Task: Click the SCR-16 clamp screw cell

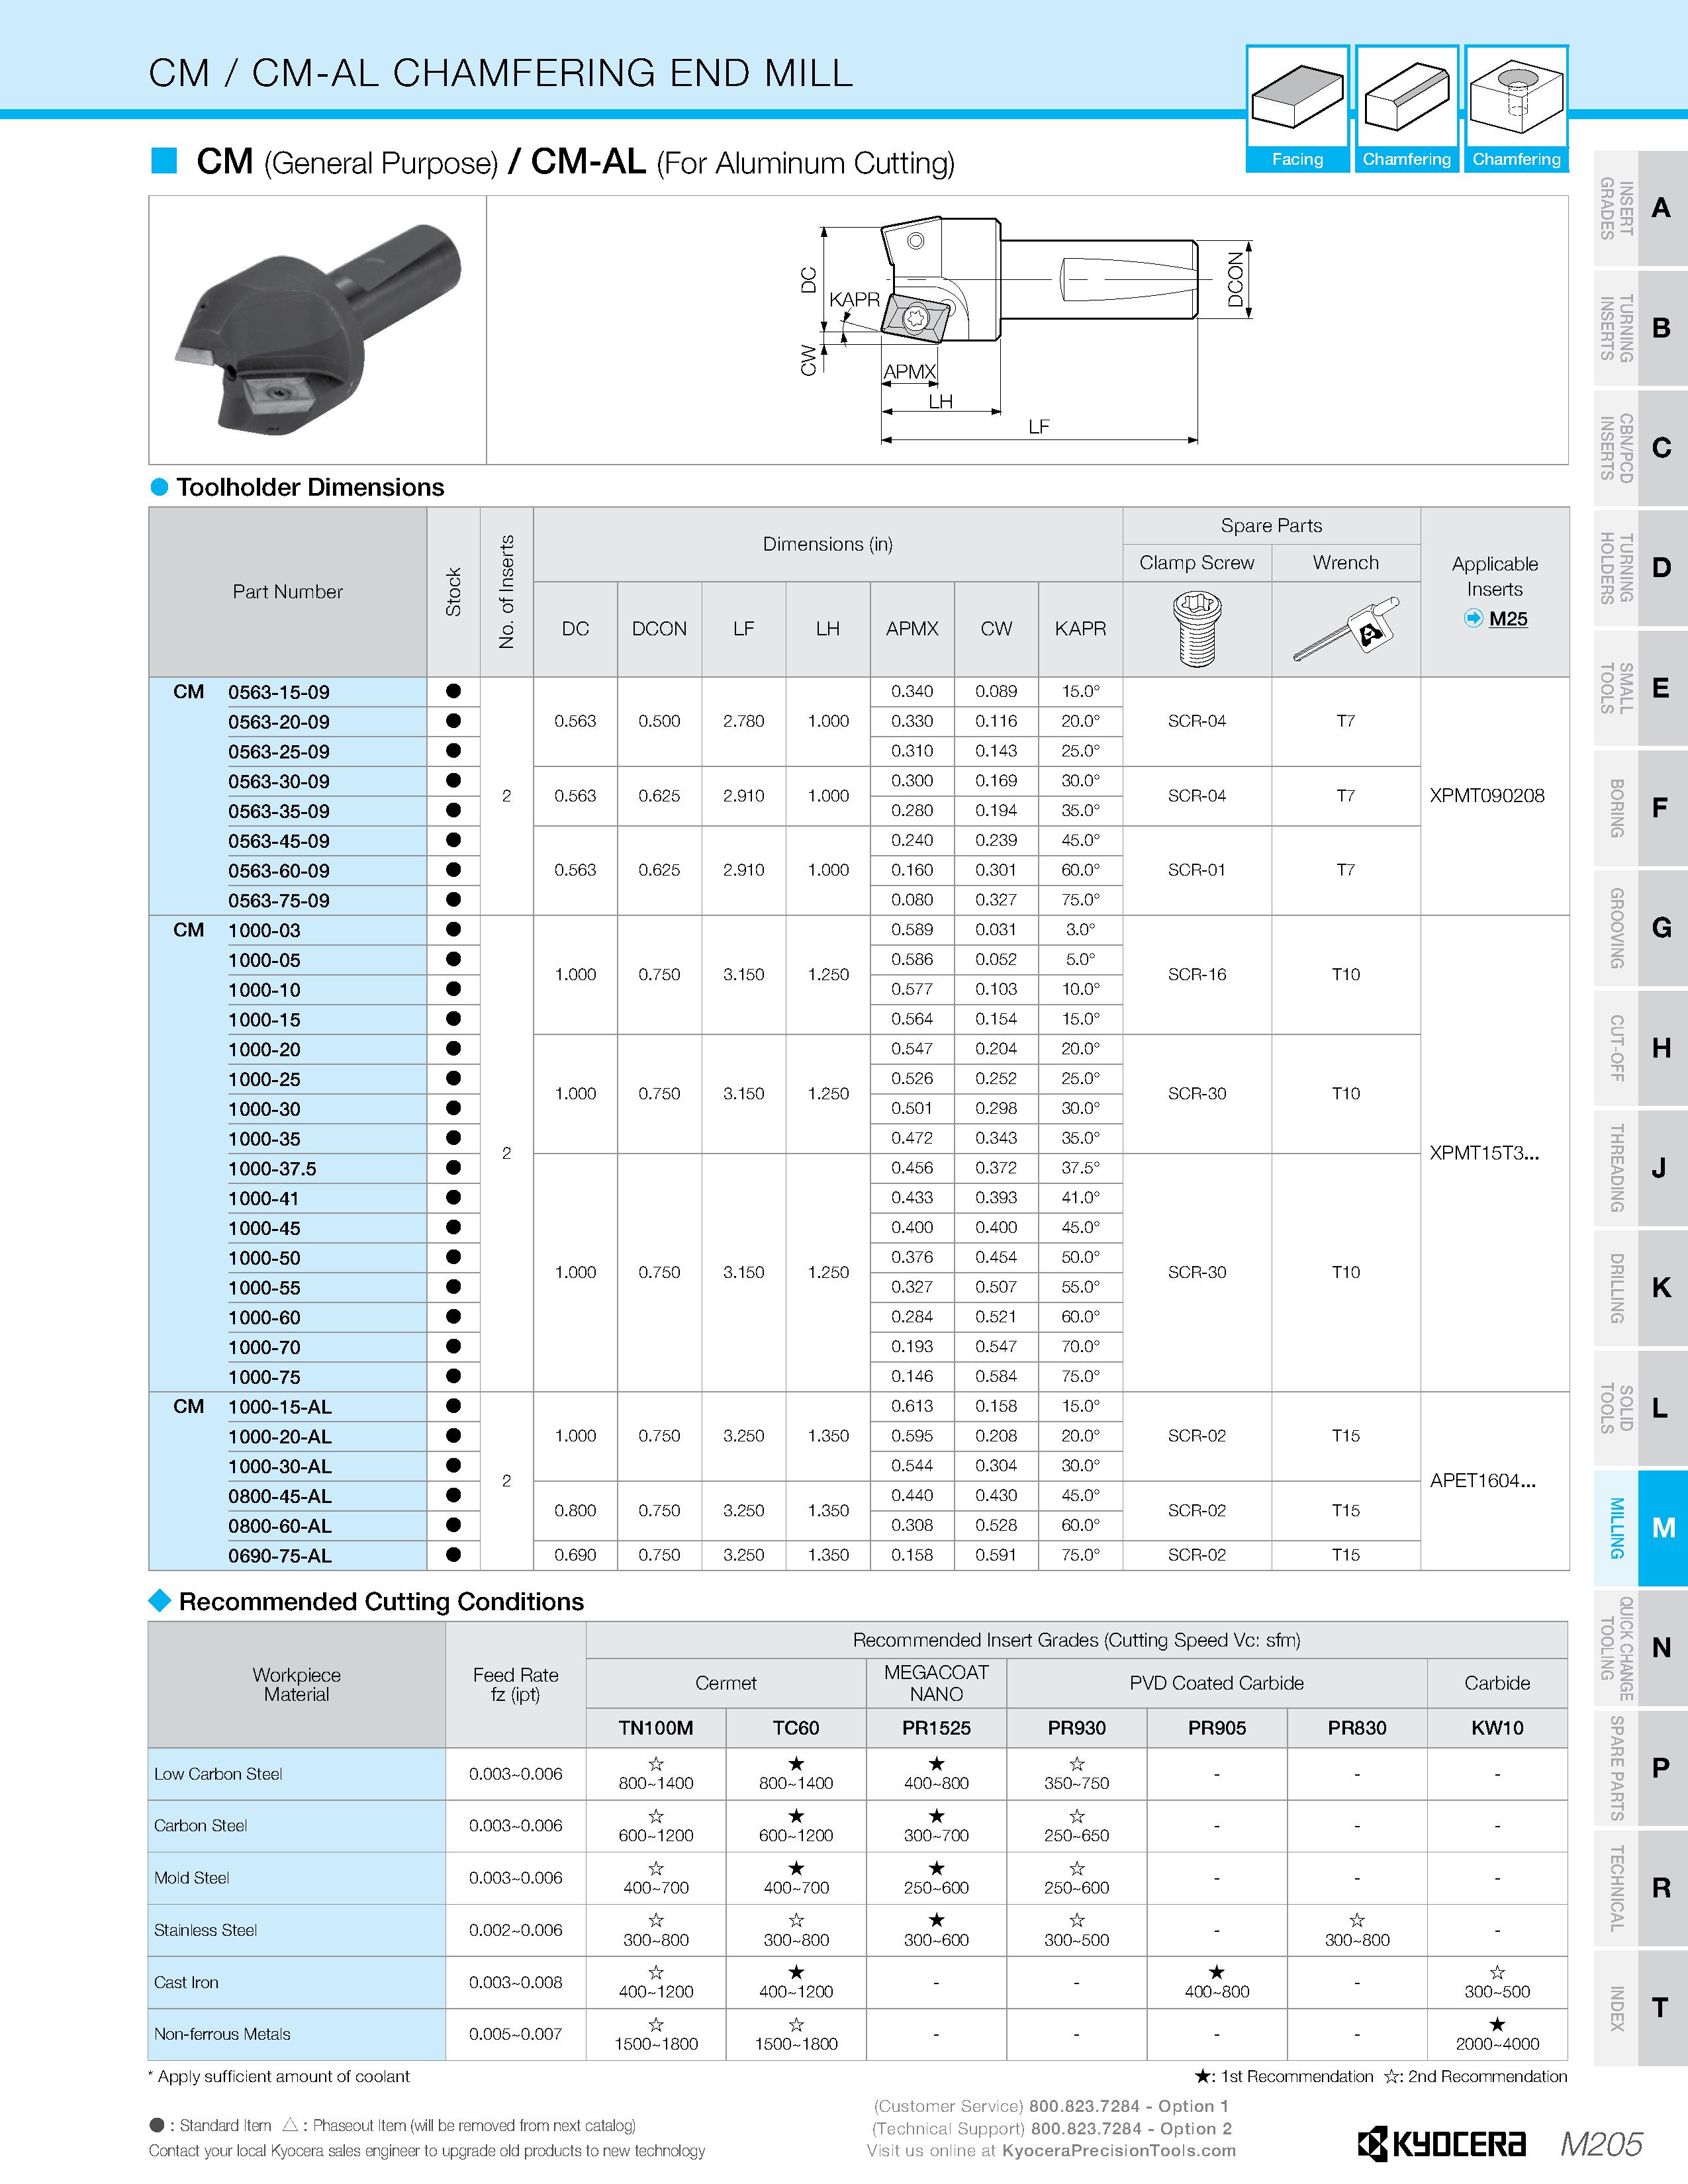Action: pyautogui.click(x=1197, y=974)
